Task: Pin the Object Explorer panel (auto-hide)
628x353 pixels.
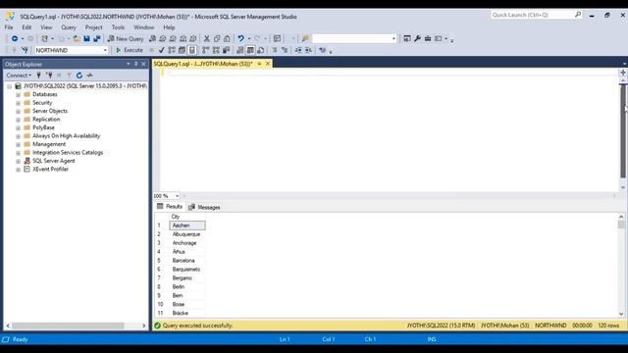Action: coord(136,64)
